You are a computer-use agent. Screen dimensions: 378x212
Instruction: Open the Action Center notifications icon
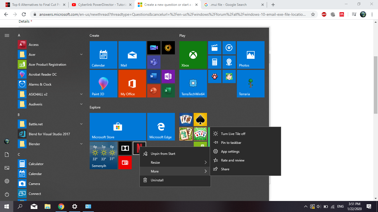click(x=369, y=206)
